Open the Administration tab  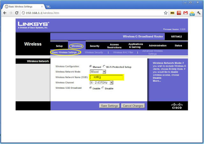pyautogui.click(x=157, y=45)
